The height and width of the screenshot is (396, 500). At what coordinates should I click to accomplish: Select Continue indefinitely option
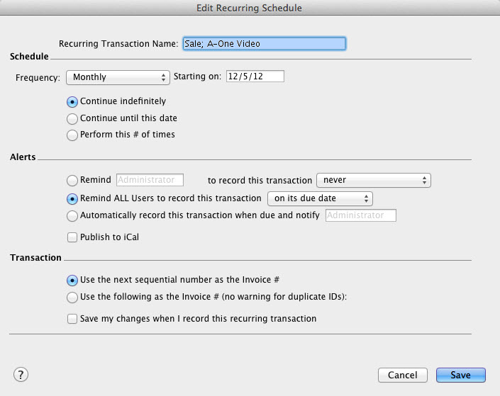point(72,102)
